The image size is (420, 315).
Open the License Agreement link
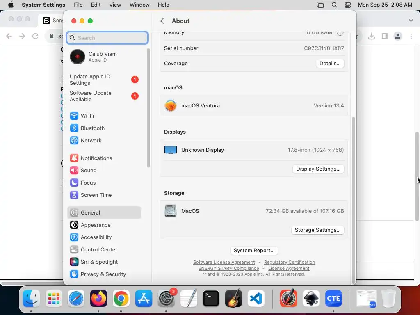(289, 268)
